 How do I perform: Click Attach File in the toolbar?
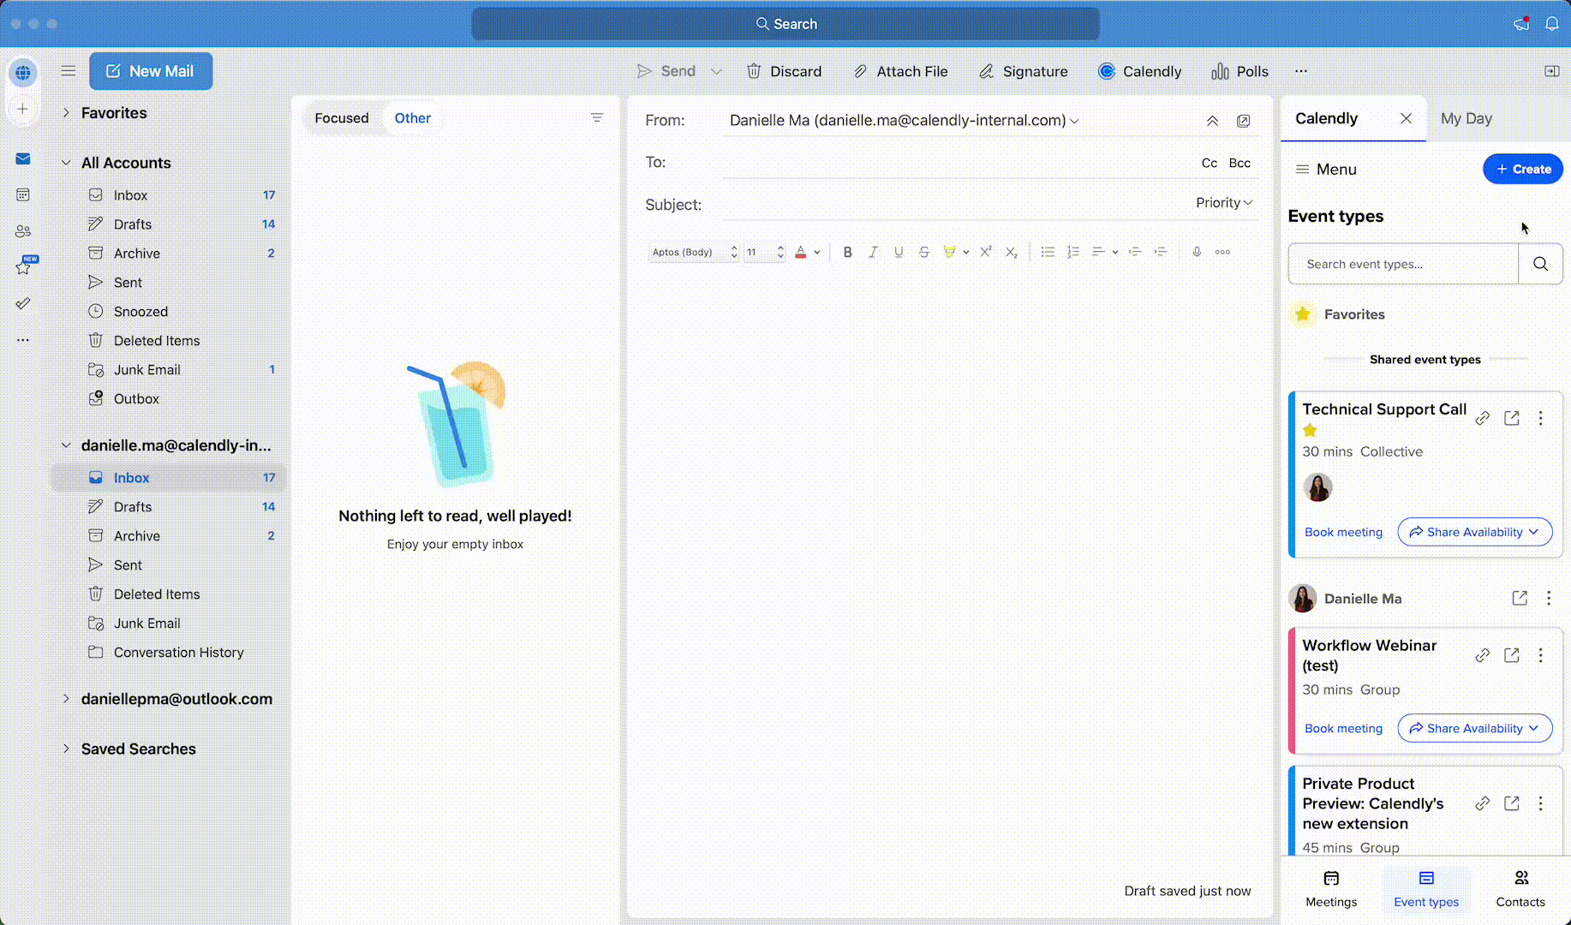(900, 71)
